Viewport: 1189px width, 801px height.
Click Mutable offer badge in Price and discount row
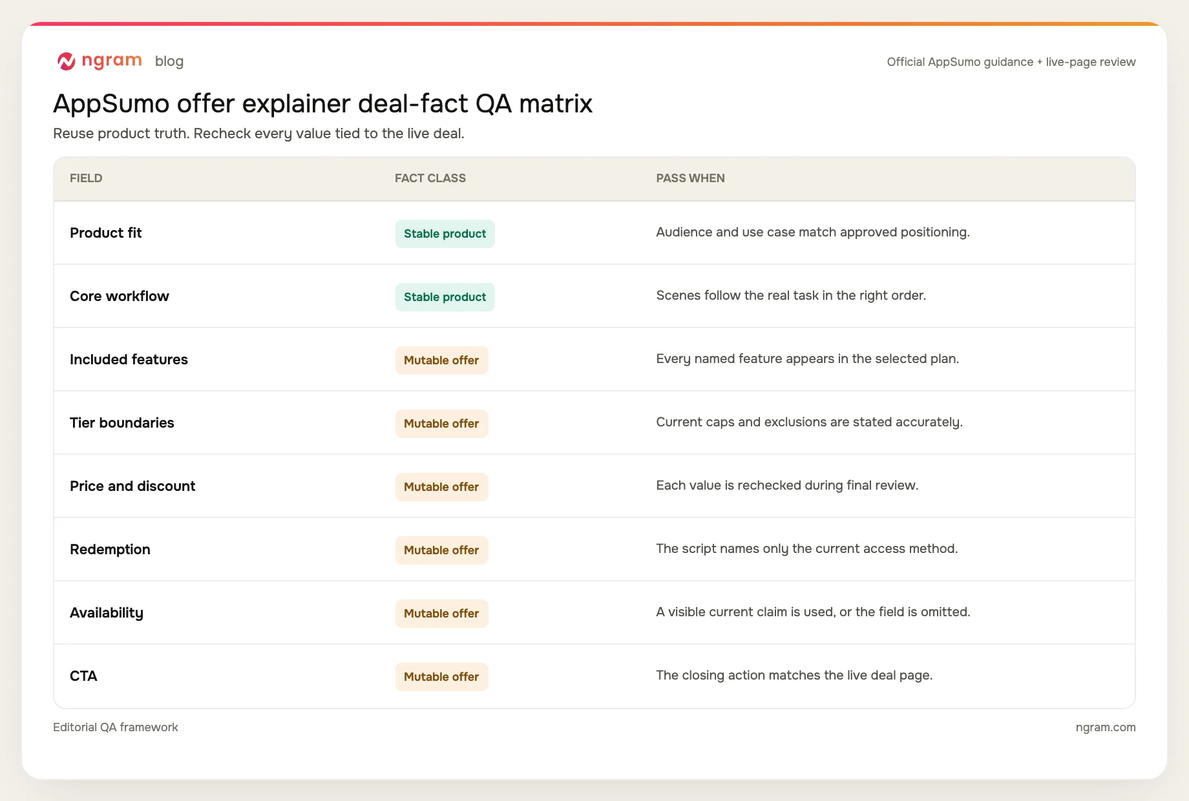pos(441,487)
